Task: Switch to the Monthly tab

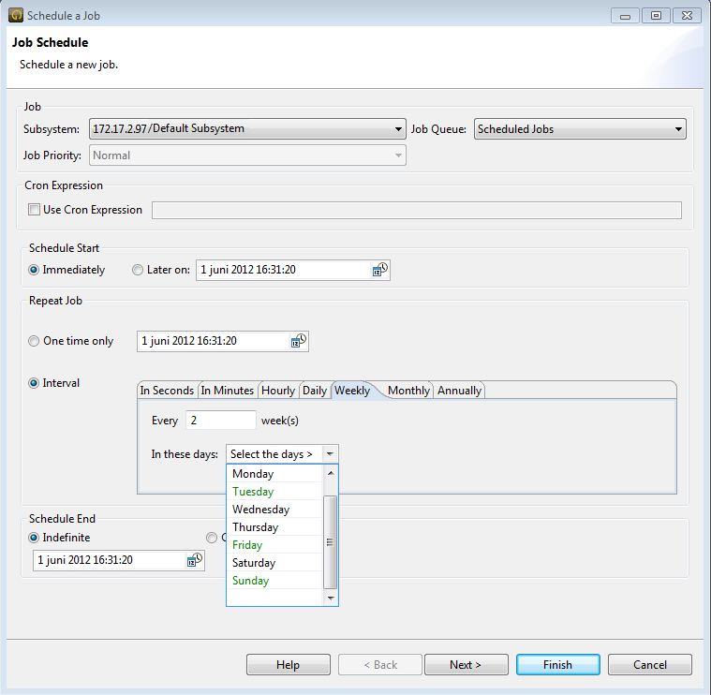Action: click(x=408, y=391)
